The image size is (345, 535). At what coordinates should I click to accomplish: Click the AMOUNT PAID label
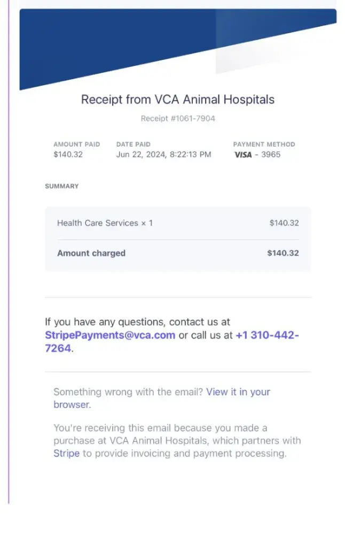click(x=76, y=144)
